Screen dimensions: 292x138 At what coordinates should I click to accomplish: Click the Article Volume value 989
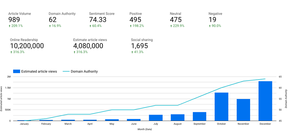14,20
